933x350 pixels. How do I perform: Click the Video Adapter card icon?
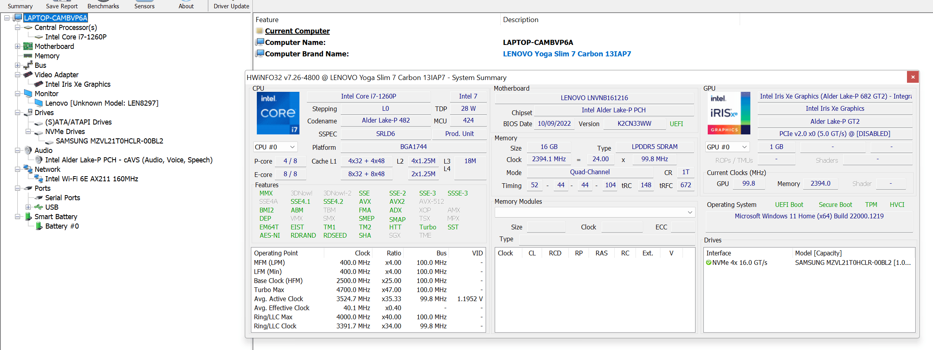click(28, 74)
